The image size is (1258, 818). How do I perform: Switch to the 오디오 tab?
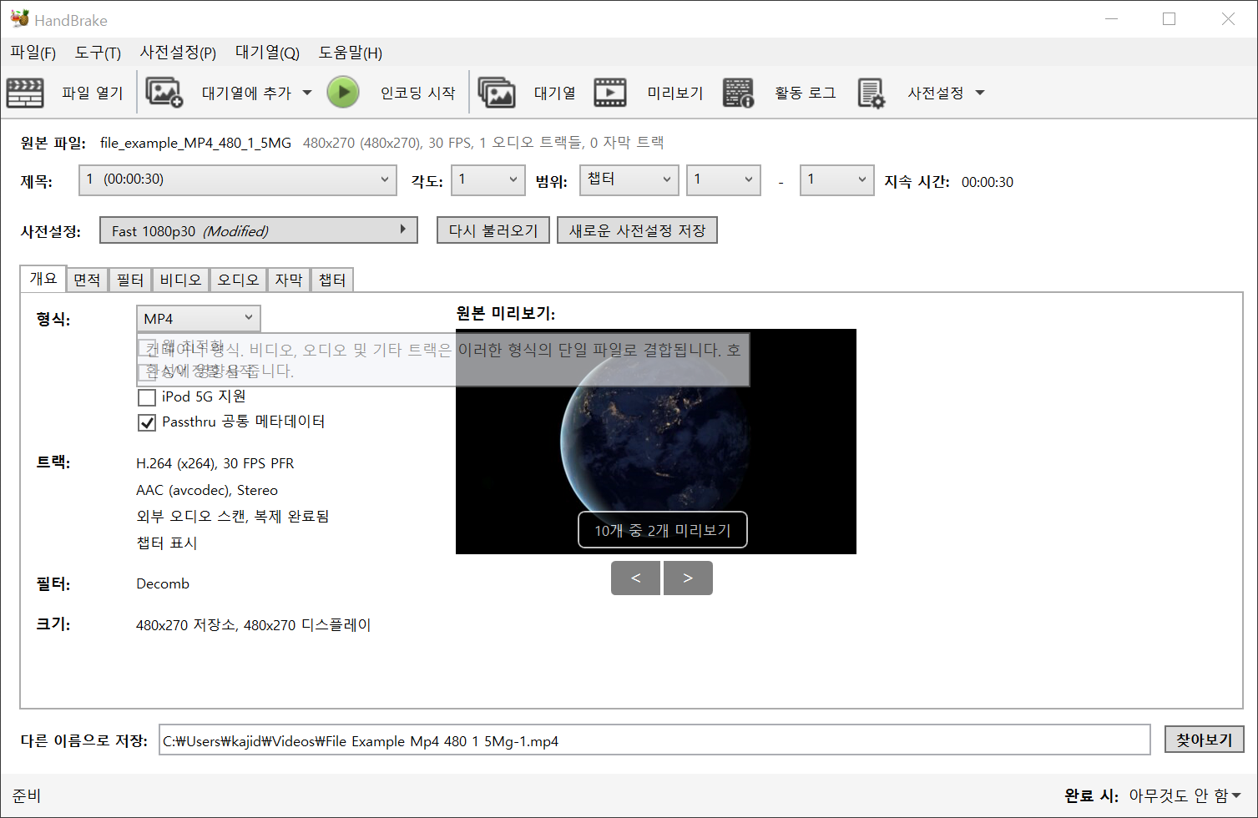pyautogui.click(x=239, y=280)
